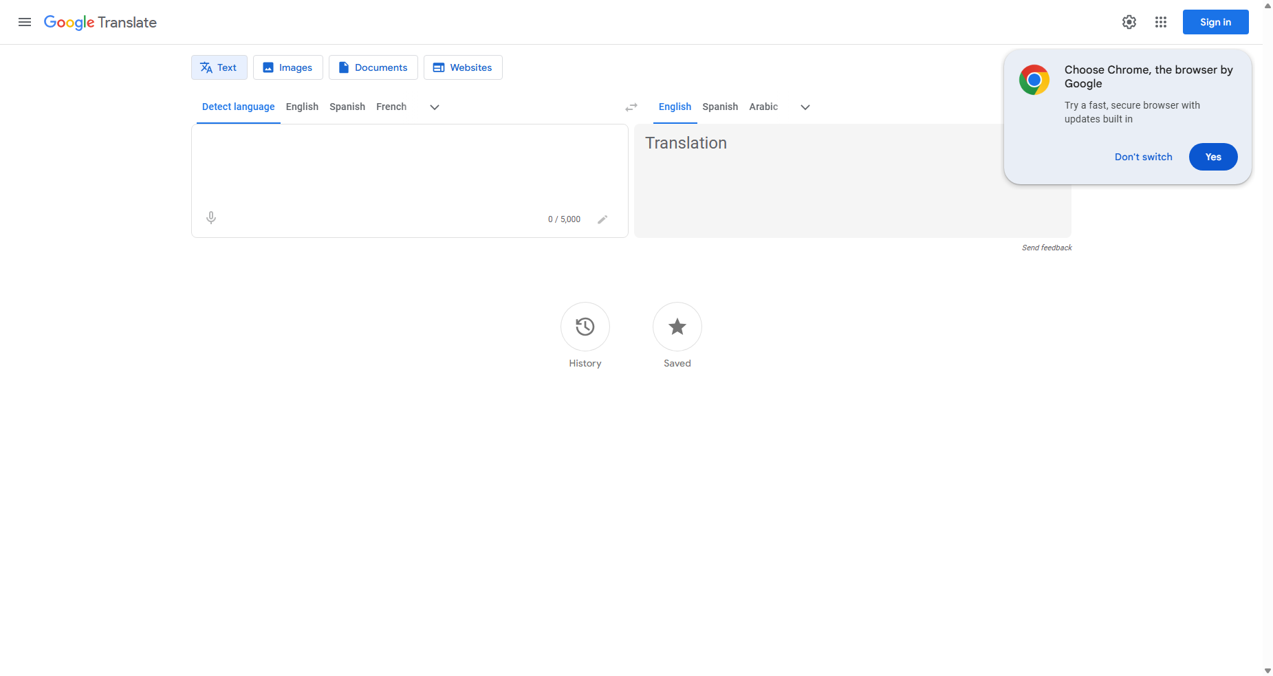Click the Send feedback link
The height and width of the screenshot is (676, 1273).
(1047, 248)
